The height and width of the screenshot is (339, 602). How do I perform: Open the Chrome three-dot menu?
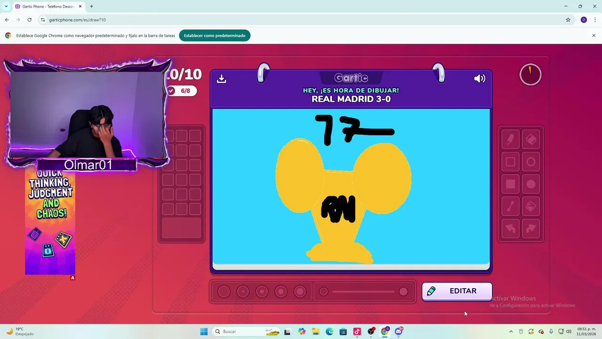tap(595, 20)
